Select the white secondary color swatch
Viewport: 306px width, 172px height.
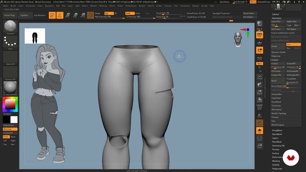pyautogui.click(x=14, y=120)
